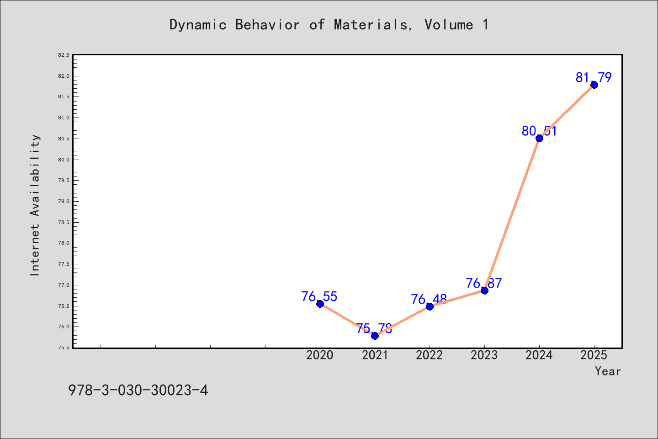Click the 2023 x-axis tick label
The image size is (658, 439).
click(484, 355)
